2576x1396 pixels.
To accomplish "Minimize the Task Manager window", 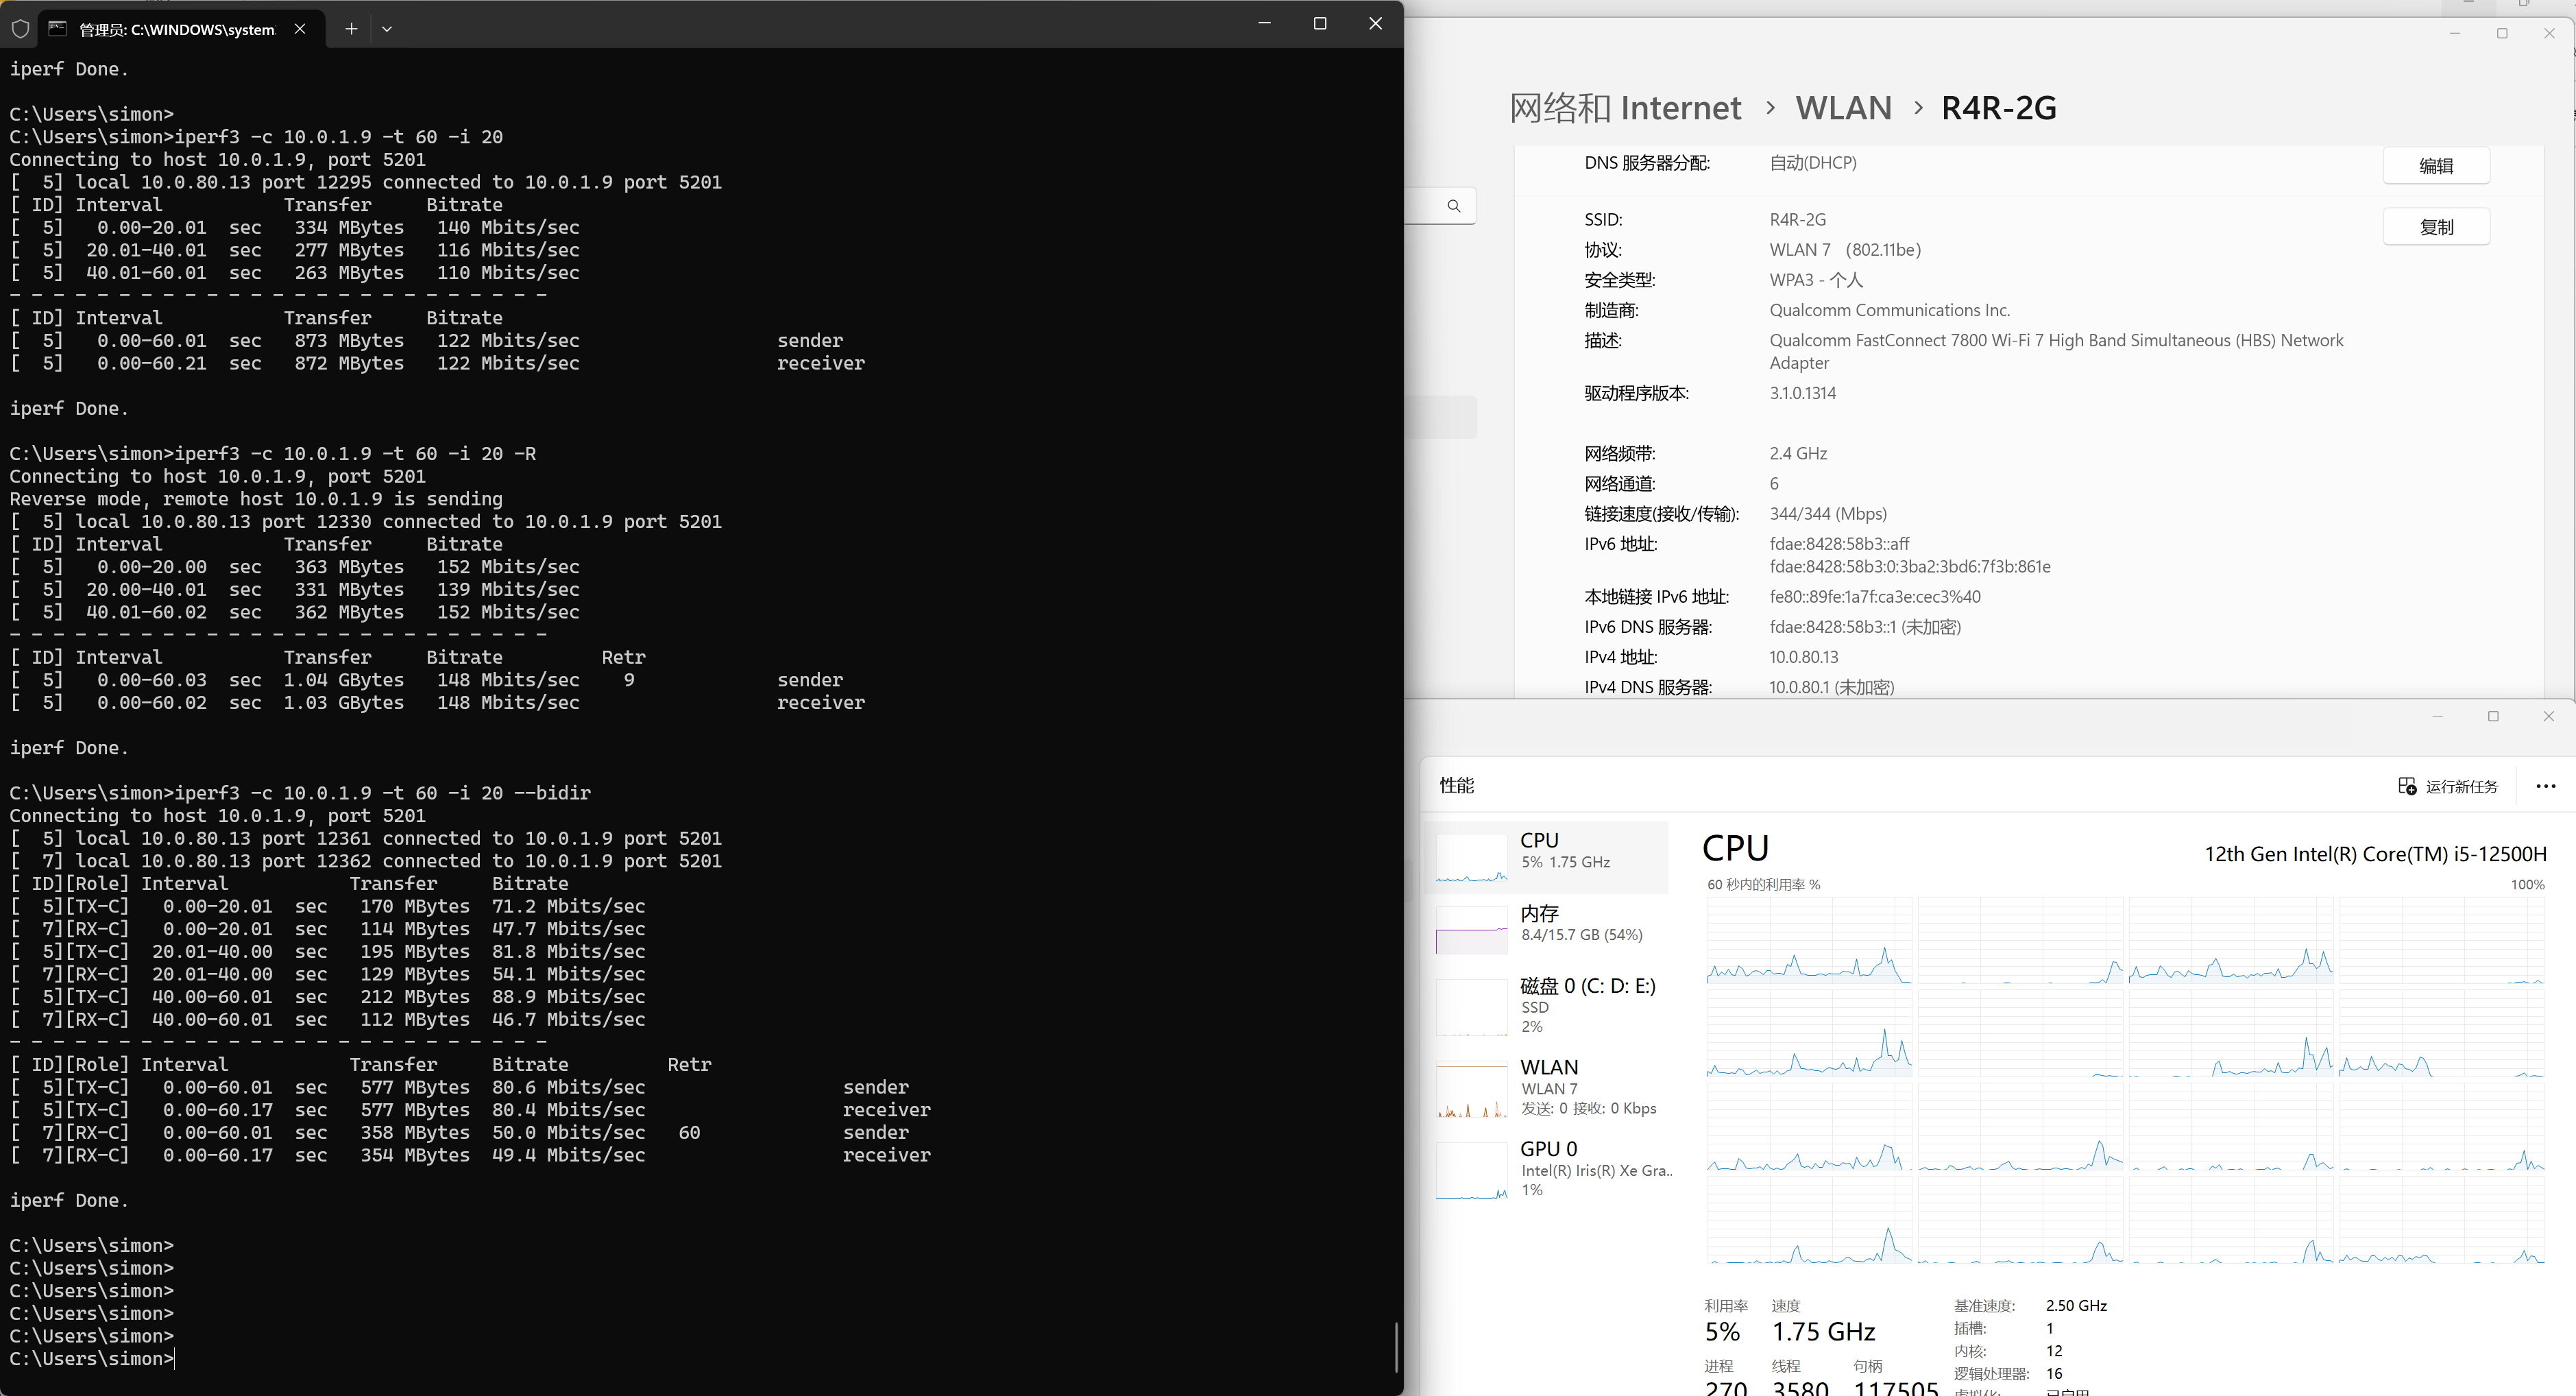I will [x=2438, y=716].
